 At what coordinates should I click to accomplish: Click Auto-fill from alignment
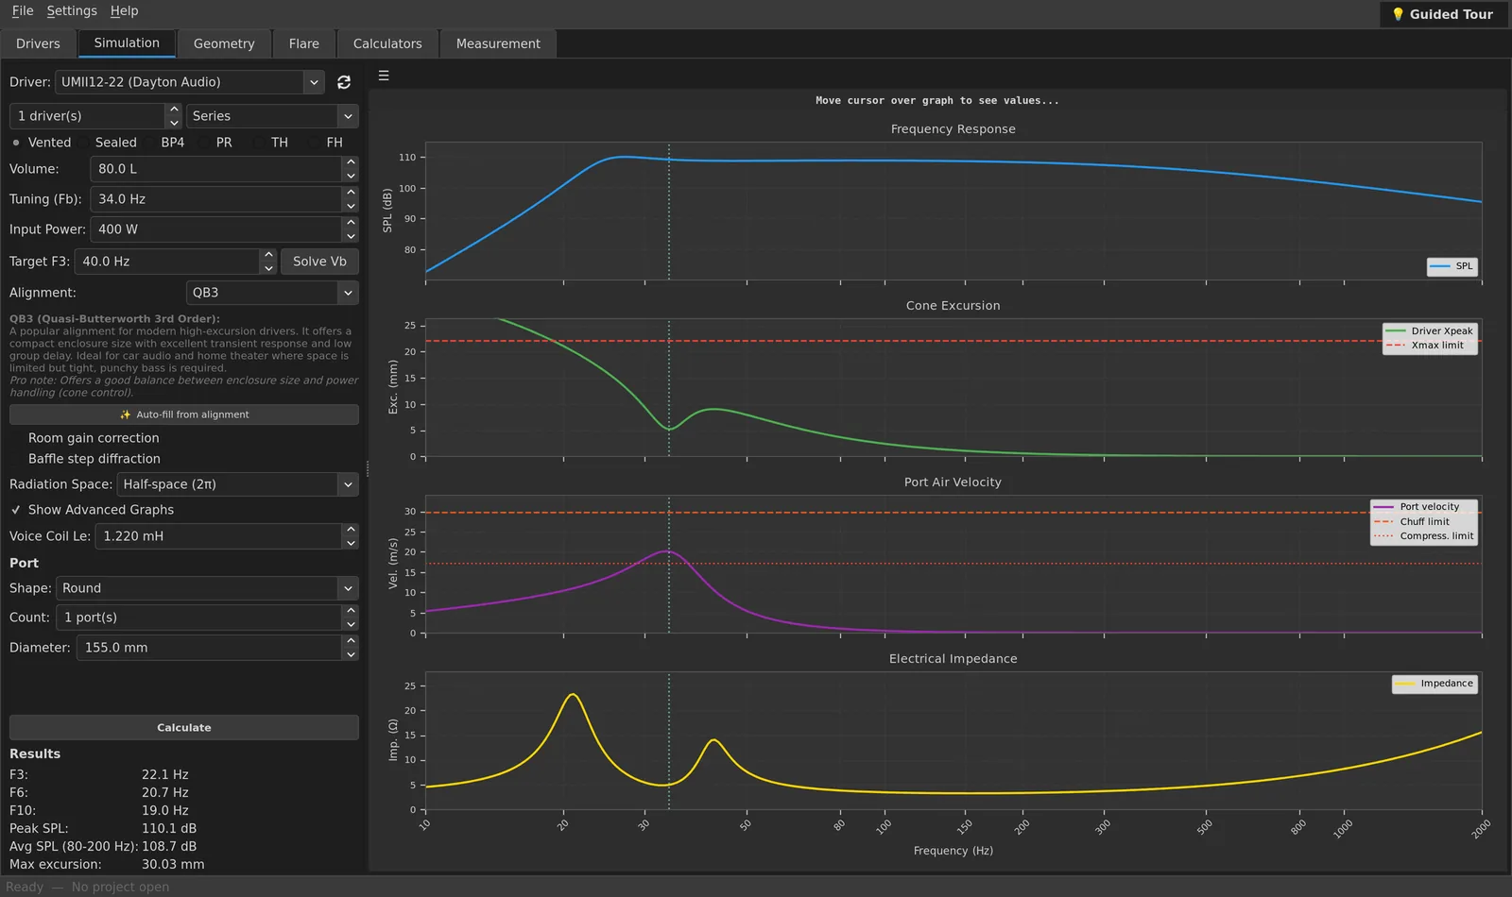tap(184, 415)
